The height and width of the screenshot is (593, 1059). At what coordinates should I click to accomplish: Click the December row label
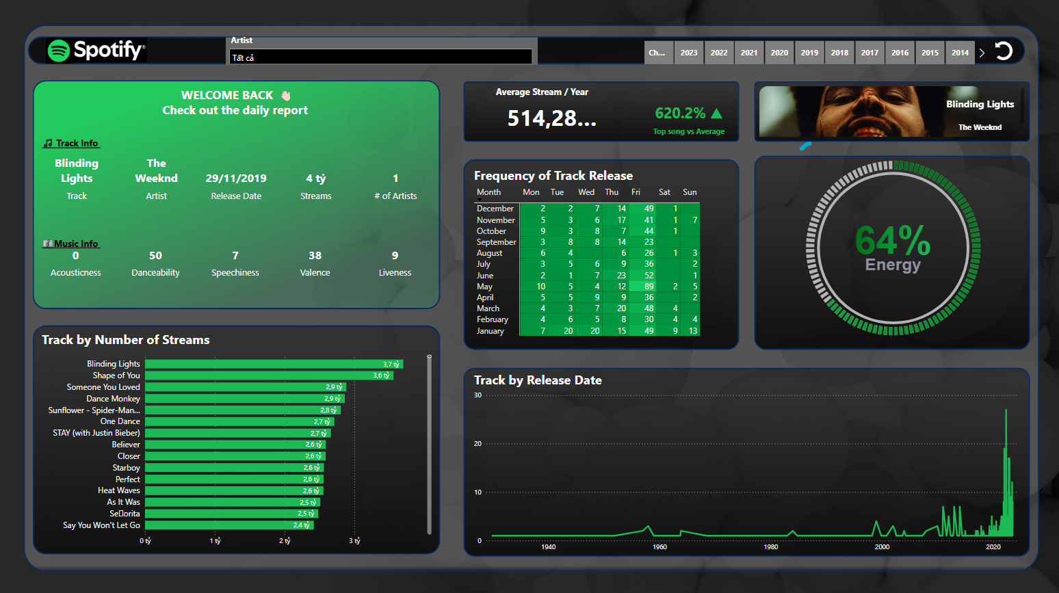point(495,209)
